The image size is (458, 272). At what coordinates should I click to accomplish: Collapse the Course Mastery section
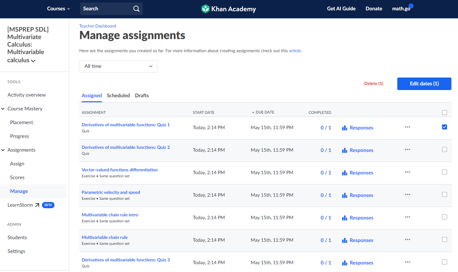pyautogui.click(x=3, y=109)
